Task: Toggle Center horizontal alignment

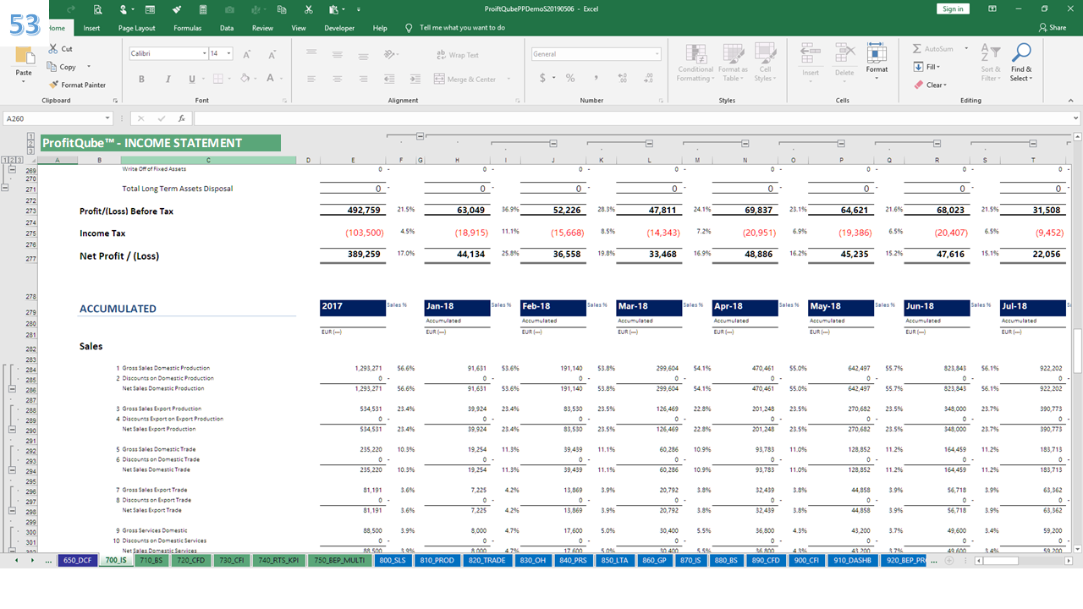Action: 338,80
